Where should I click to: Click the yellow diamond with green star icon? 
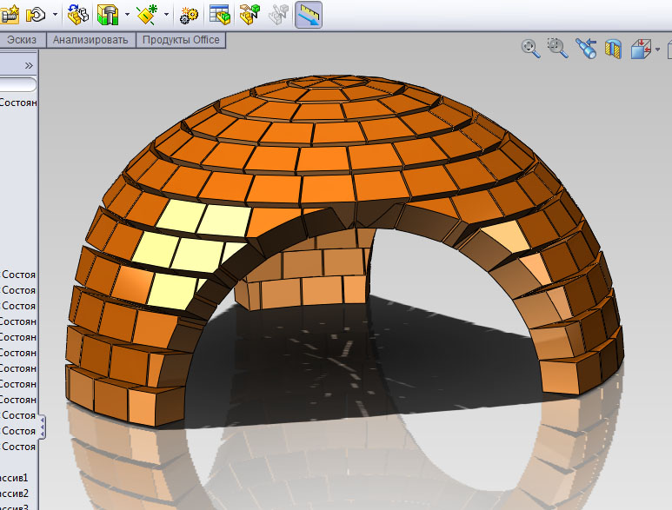click(x=147, y=14)
